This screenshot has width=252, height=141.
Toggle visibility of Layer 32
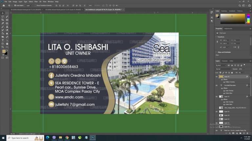[x=217, y=123]
